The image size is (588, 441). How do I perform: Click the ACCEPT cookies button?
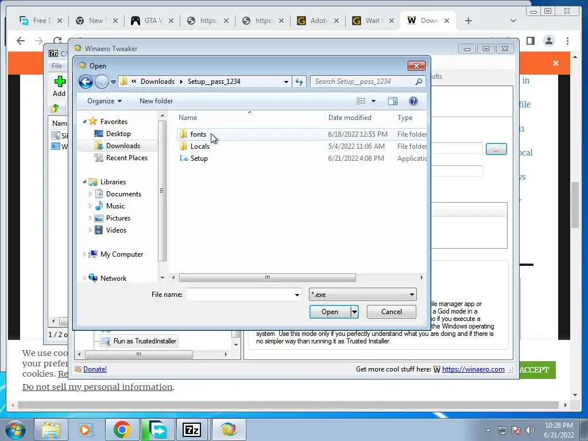tap(537, 370)
